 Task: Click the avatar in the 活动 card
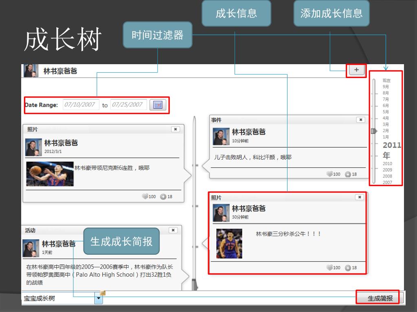[31, 248]
